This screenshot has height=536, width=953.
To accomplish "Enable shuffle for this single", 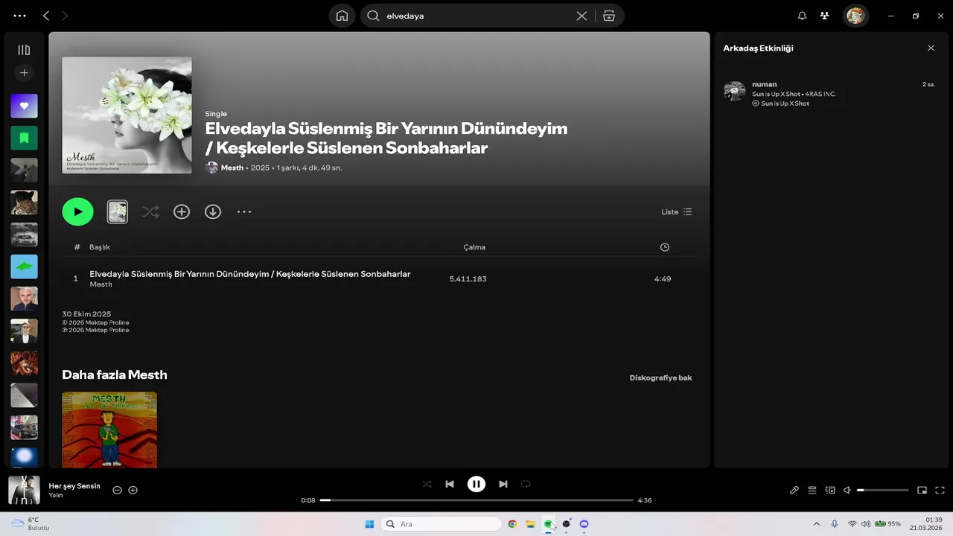I will pyautogui.click(x=150, y=212).
